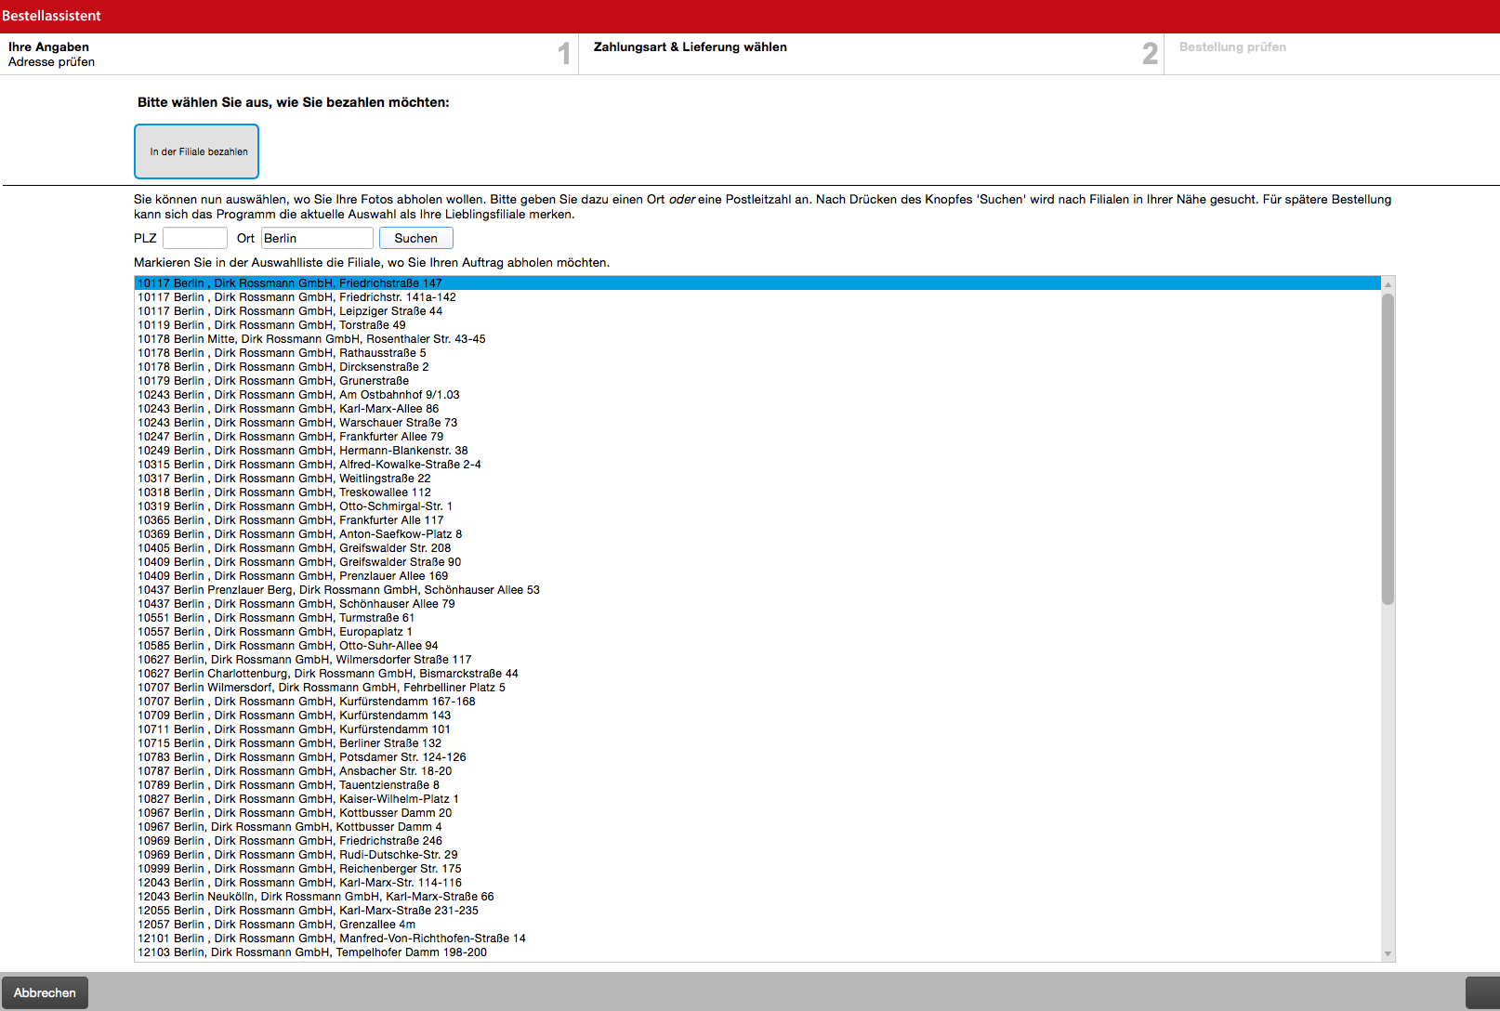The image size is (1500, 1011).
Task: Select the Alfred-Kowalke-Straße 2-4 branch
Action: 757,465
